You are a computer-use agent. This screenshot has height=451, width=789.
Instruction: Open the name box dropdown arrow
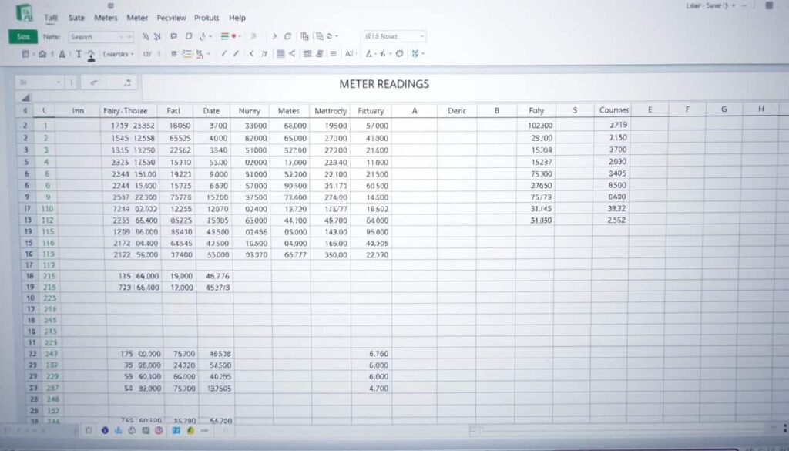point(59,82)
